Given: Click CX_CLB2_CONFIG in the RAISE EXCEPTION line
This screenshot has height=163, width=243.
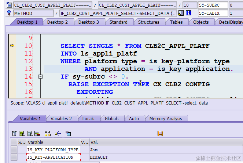Looking at the screenshot, I should 181,84.
